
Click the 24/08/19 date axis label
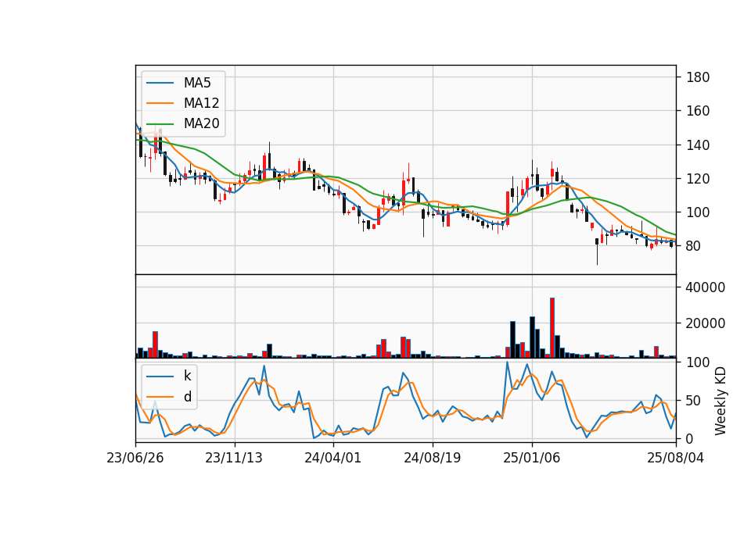click(x=433, y=458)
